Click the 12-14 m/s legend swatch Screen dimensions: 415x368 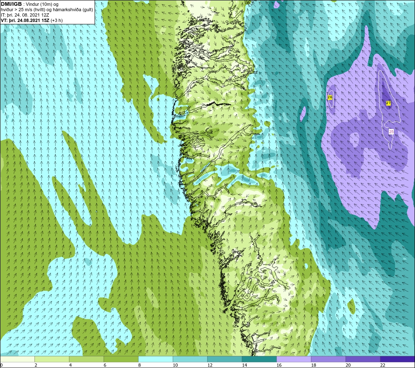(x=225, y=359)
